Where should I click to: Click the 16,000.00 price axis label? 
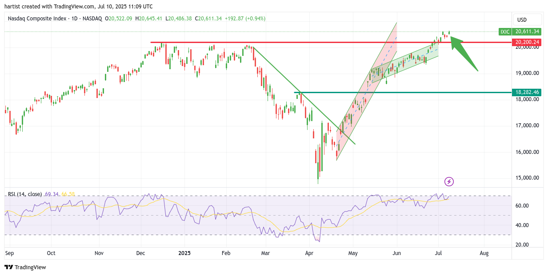527,152
